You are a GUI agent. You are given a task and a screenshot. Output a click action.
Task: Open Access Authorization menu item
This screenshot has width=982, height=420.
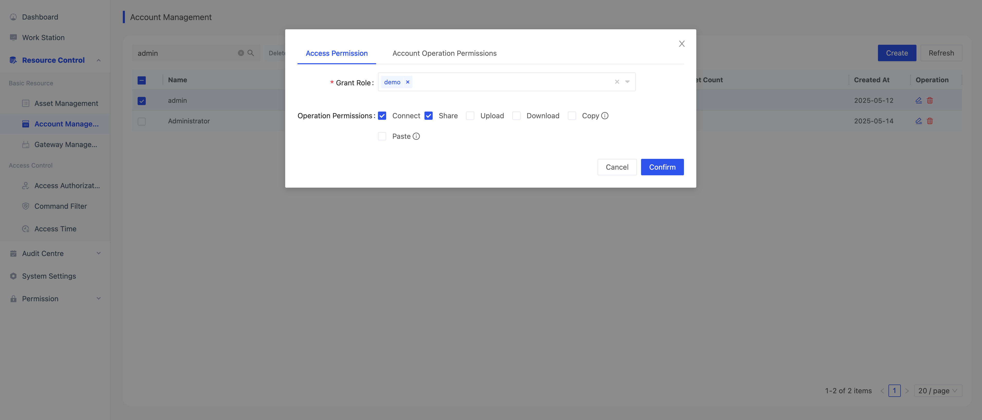pos(55,186)
